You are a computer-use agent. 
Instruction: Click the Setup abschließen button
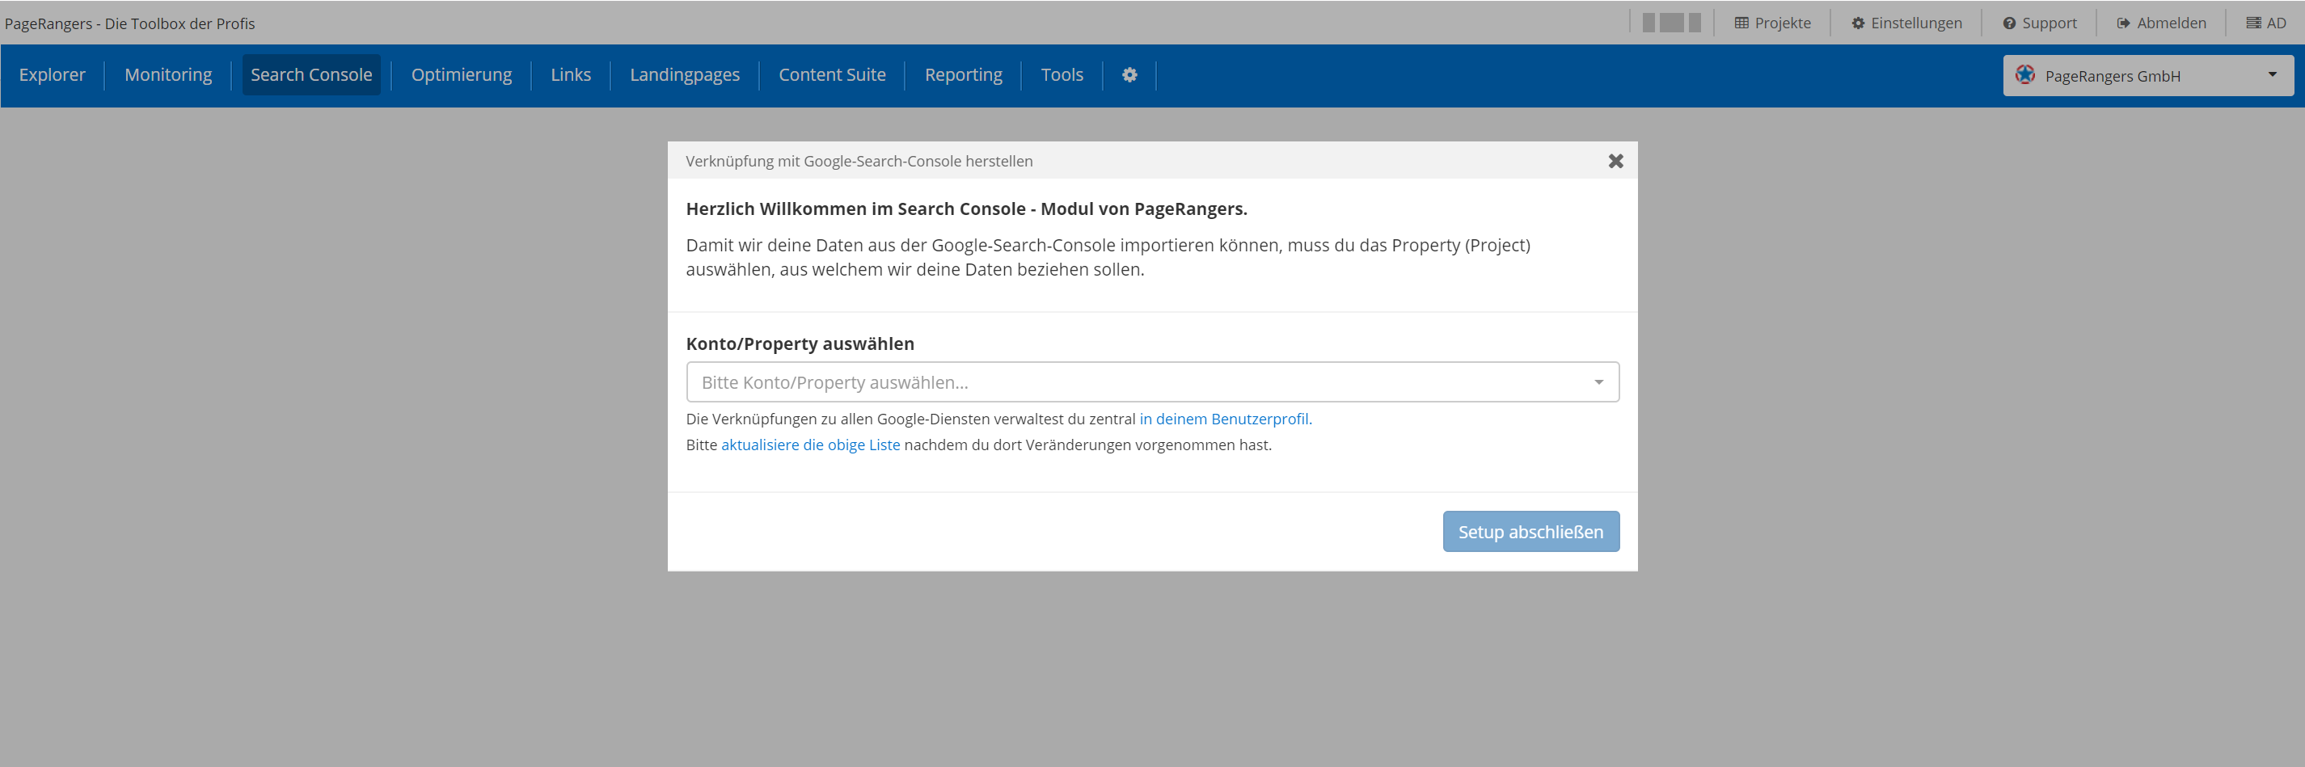[1531, 532]
